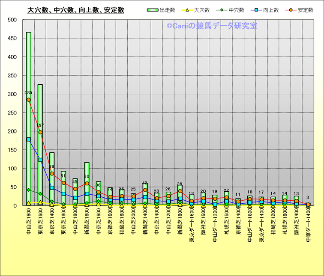Click the 中京ダート1400 x-axis category label
Viewport: 324px width, 276px height.
point(308,231)
